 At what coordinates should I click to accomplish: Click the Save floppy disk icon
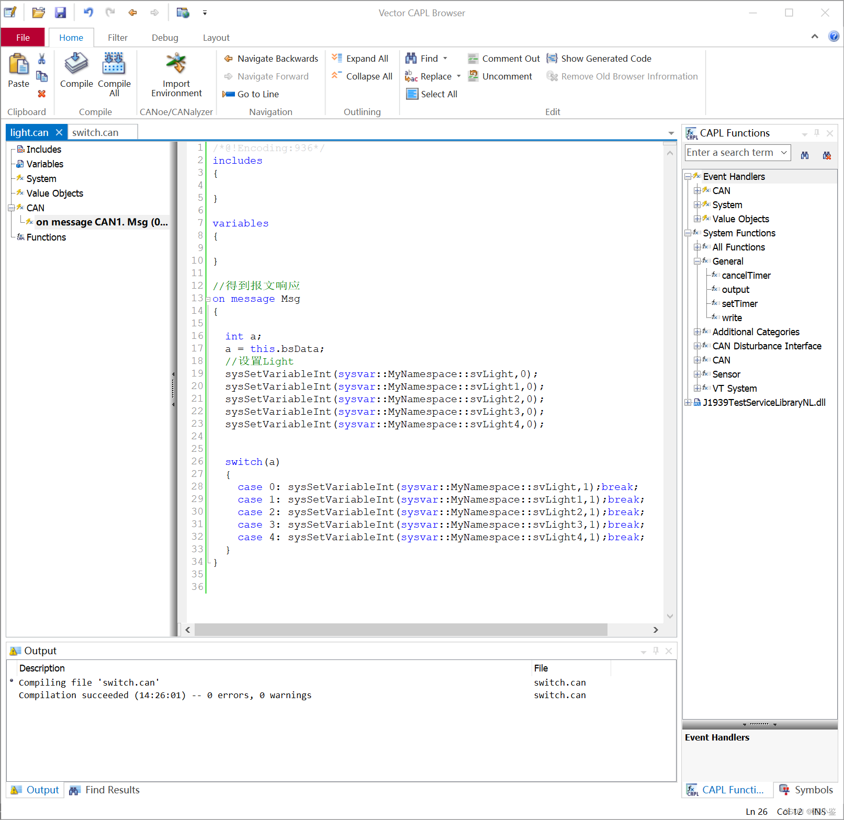[x=61, y=13]
